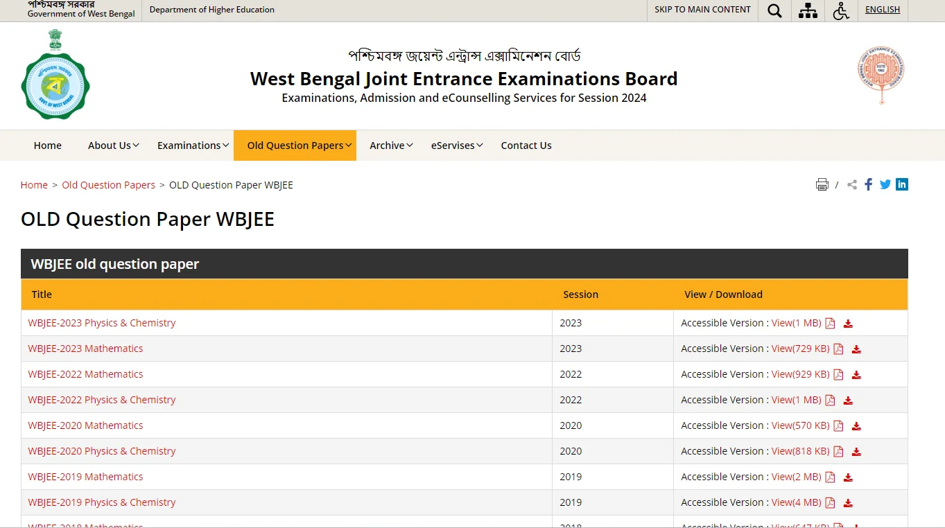
Task: Download WBJEE-2019 Mathematics paper
Action: click(848, 477)
